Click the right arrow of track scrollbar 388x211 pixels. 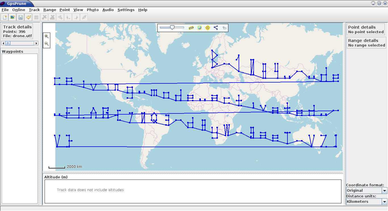tap(36, 43)
